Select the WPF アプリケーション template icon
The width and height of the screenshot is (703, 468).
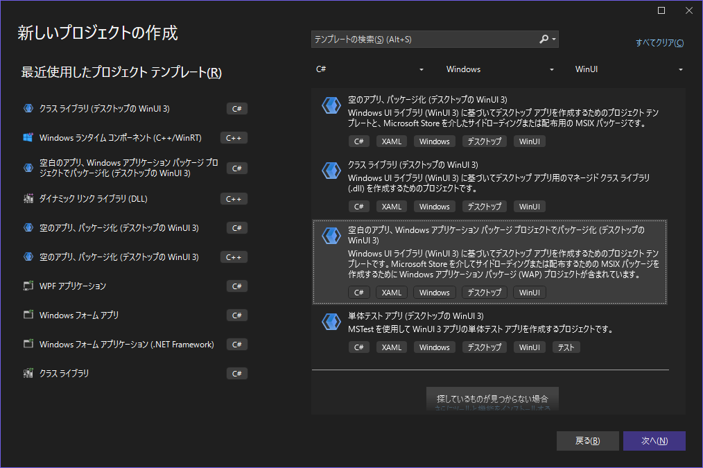(27, 286)
